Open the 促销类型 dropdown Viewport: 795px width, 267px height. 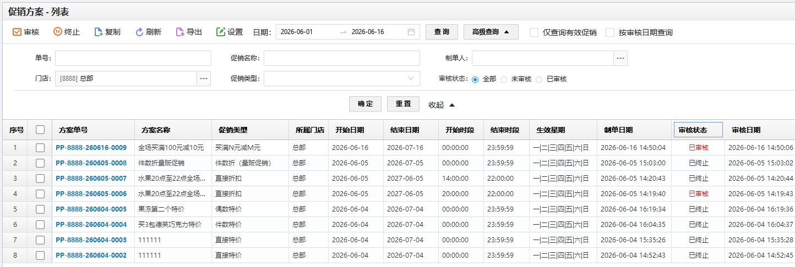tap(342, 79)
